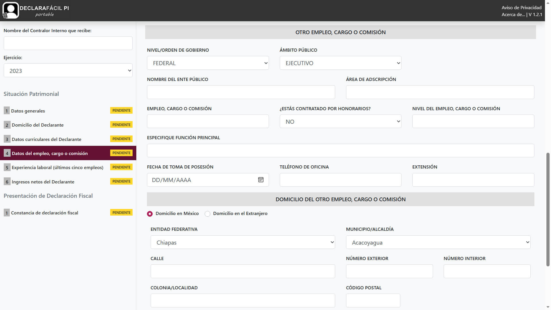Select Domicilio en el Extranjero radio button

point(207,214)
